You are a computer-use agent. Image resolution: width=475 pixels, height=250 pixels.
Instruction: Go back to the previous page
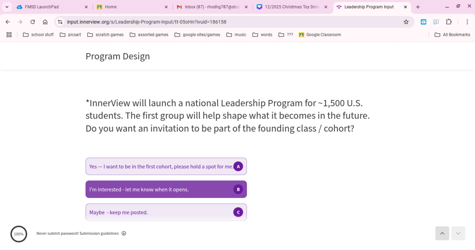8,22
